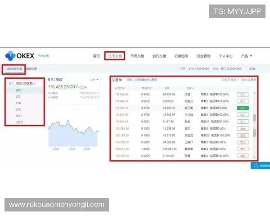Select LTC in the coin list
The image size is (270, 216).
[18, 97]
